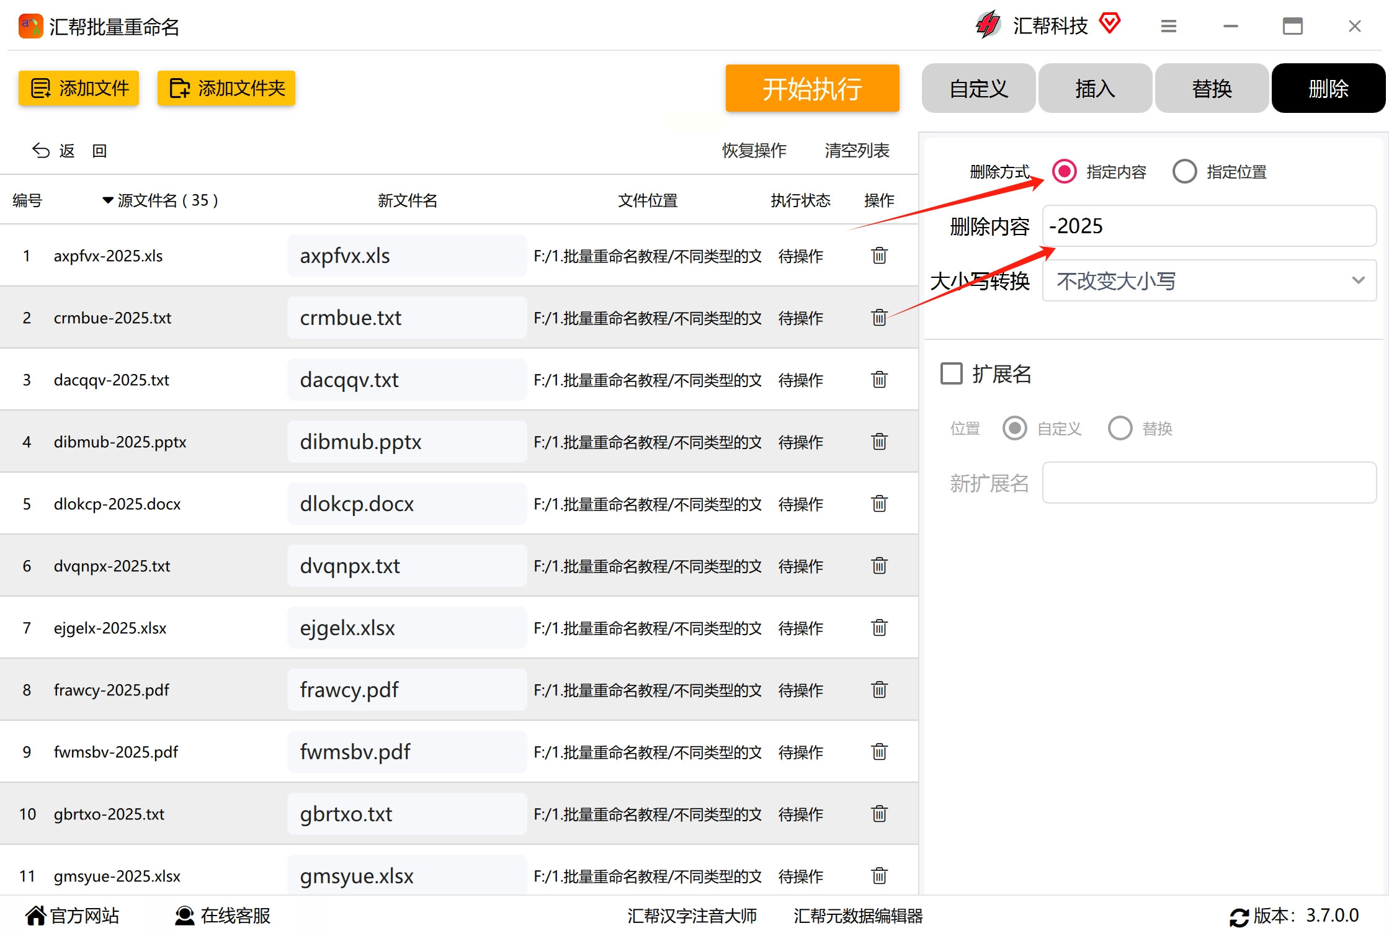Click trash icon for dibmub-2025.pptx row
The height and width of the screenshot is (936, 1389).
(x=879, y=442)
